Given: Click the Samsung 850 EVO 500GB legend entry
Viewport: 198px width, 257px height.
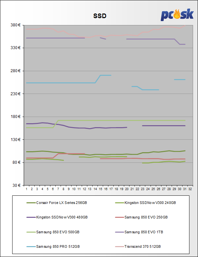Looking at the screenshot, I should tap(53, 232).
